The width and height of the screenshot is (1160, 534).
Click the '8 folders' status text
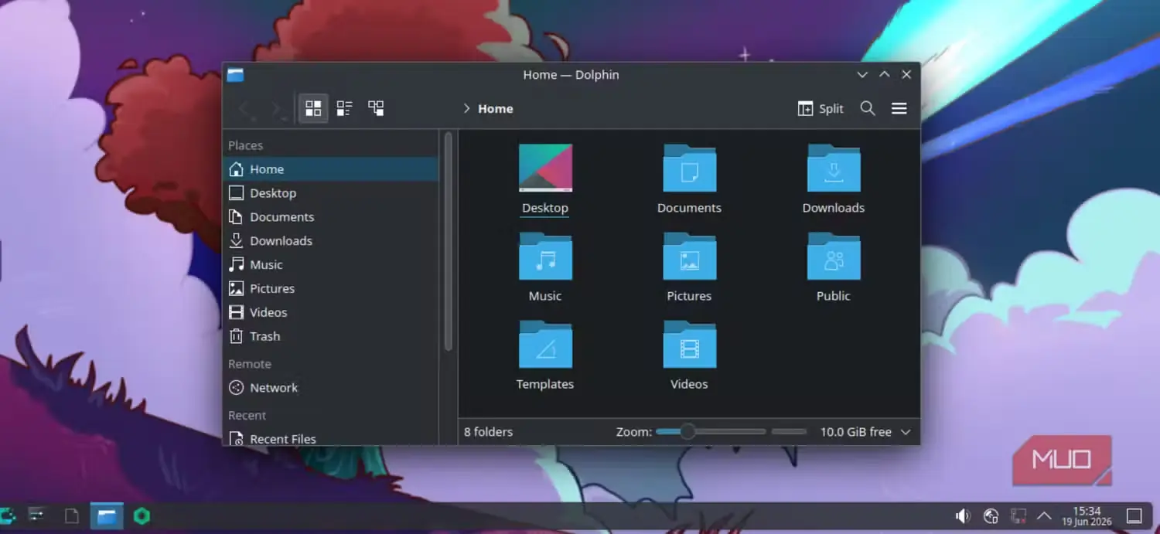(488, 432)
